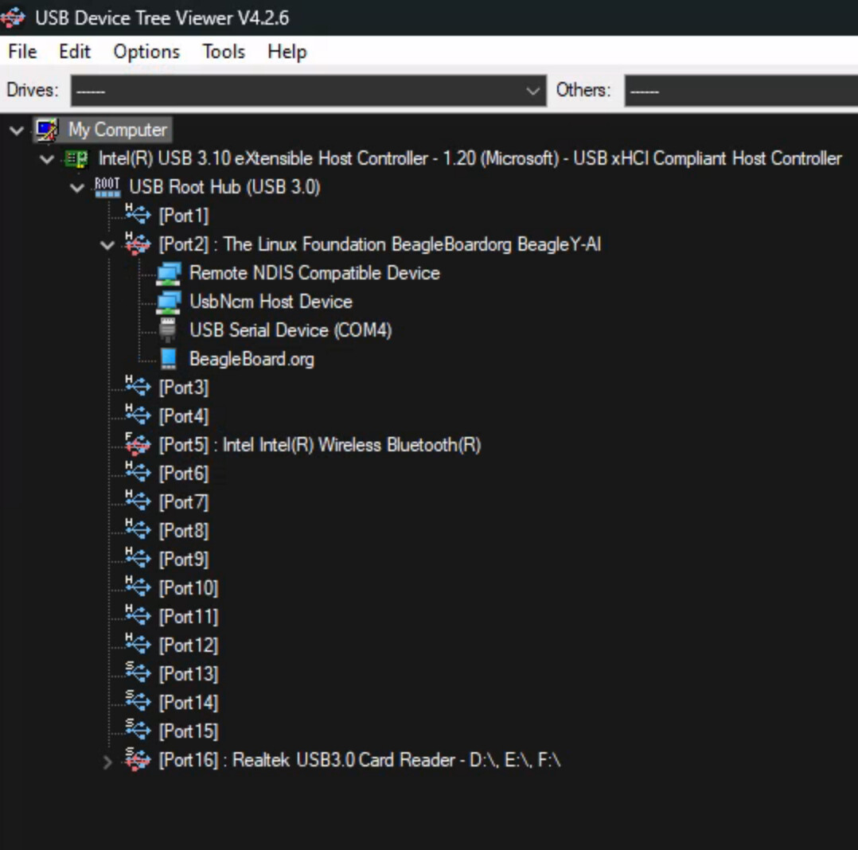Screen dimensions: 858x850
Task: Open the Edit menu
Action: click(75, 52)
